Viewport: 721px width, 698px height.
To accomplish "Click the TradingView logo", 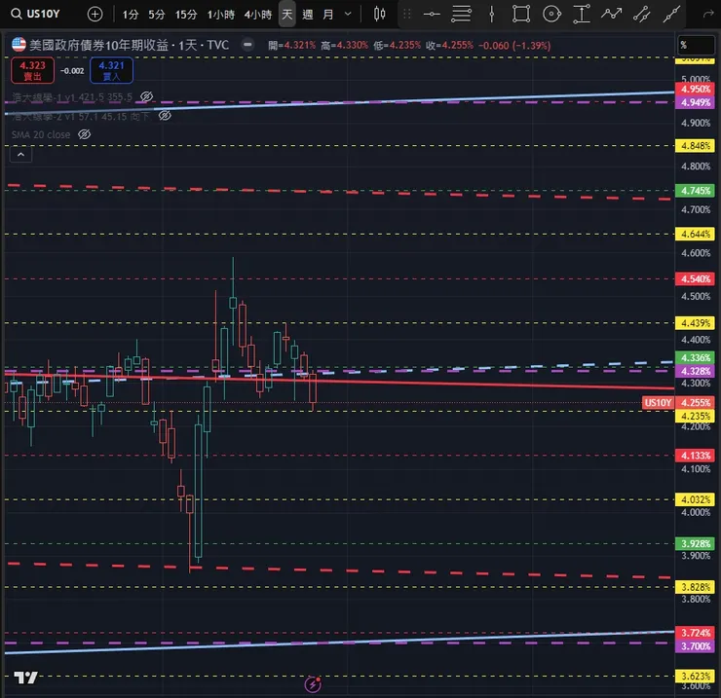I will [25, 678].
